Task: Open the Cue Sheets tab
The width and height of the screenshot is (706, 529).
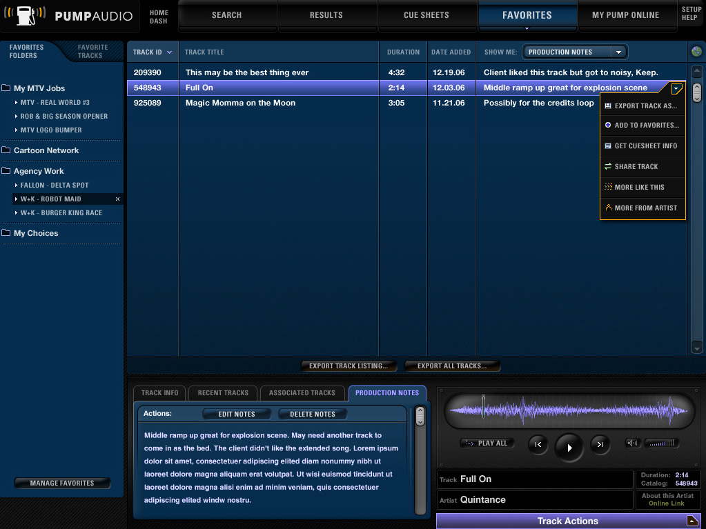Action: 426,15
